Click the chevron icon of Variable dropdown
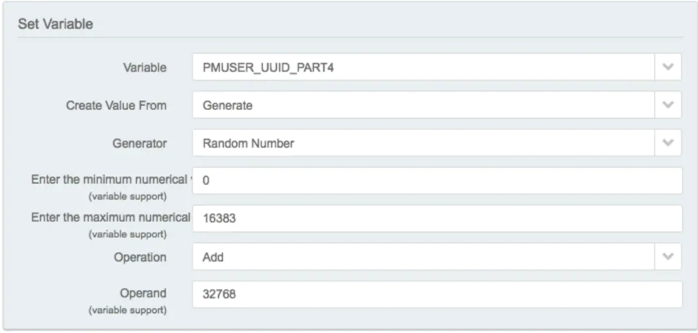The width and height of the screenshot is (698, 333). [668, 67]
